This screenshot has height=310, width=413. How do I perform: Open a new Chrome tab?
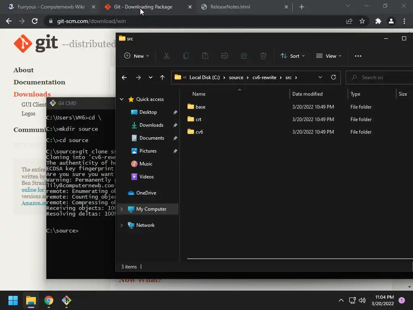[302, 7]
